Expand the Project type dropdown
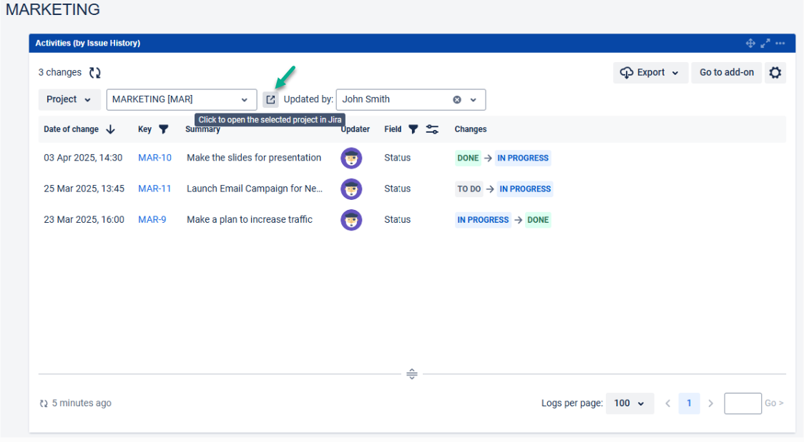Image resolution: width=804 pixels, height=442 pixels. 69,99
